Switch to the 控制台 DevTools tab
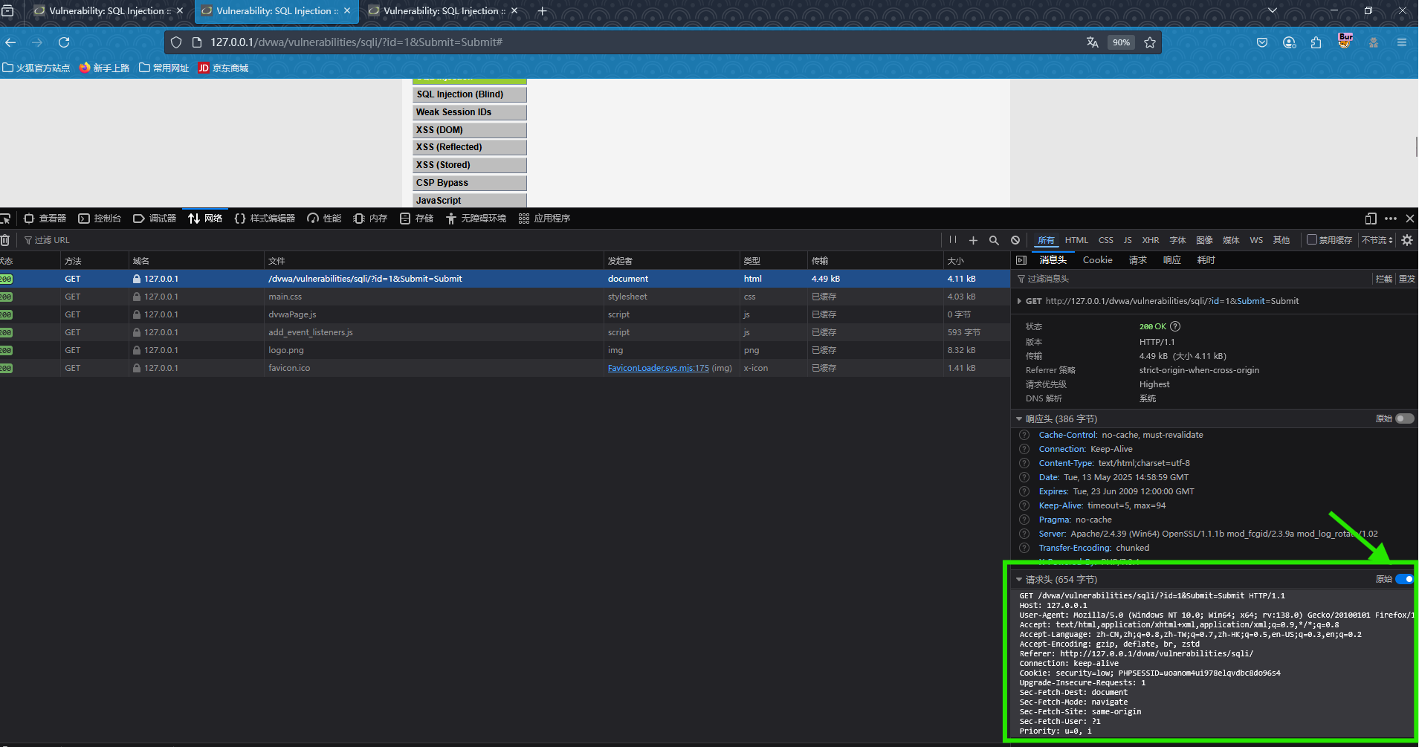The width and height of the screenshot is (1419, 747). 100,219
